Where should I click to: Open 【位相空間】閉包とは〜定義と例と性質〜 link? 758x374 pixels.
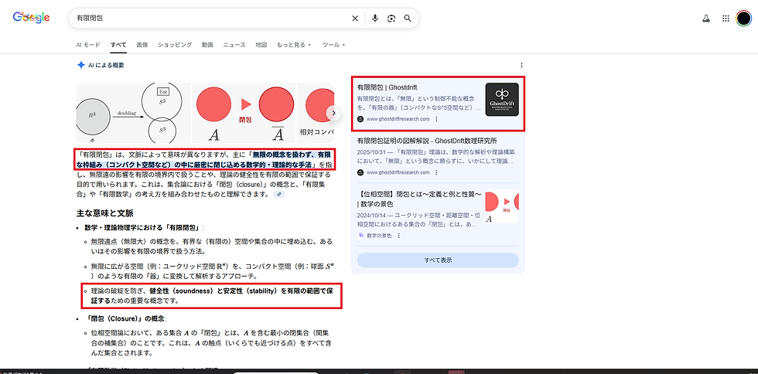(x=419, y=199)
